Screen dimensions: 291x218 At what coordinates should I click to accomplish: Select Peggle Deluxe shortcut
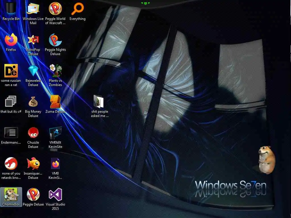click(33, 195)
